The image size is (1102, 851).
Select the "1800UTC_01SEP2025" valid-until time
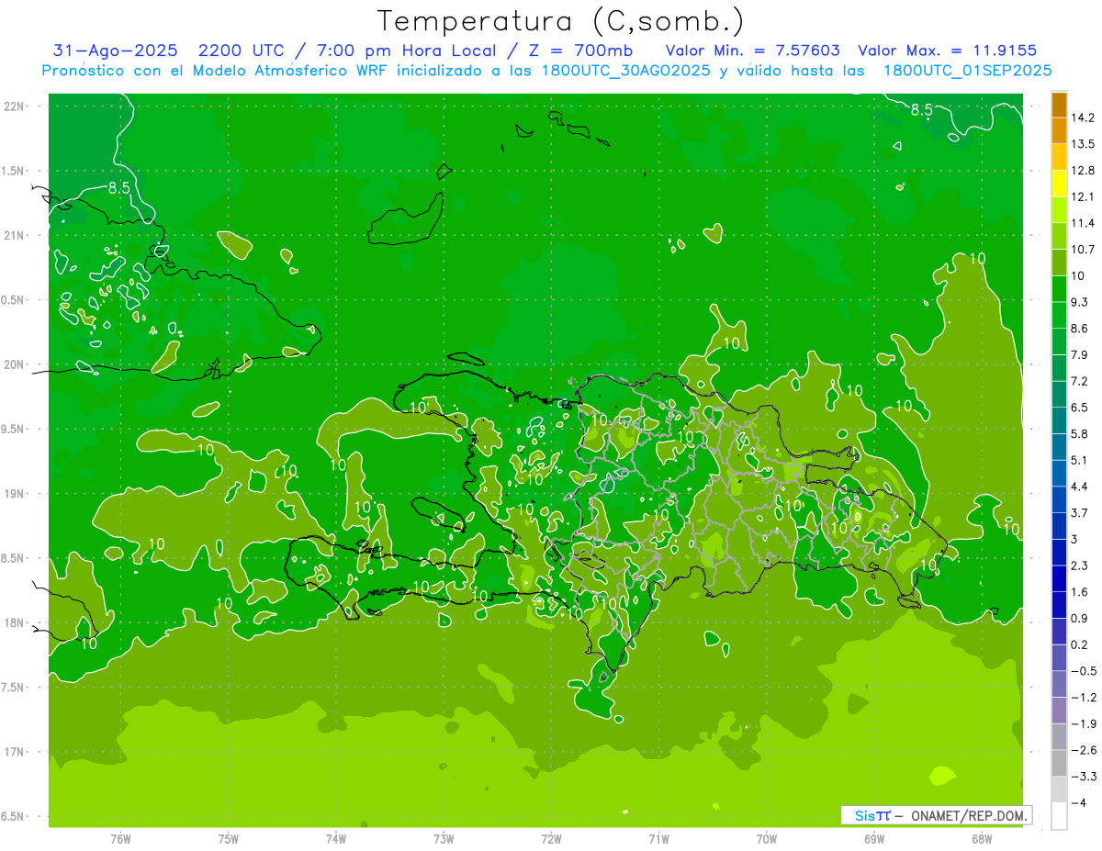tap(967, 71)
